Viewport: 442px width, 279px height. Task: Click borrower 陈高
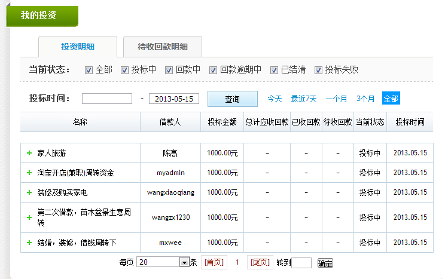170,153
